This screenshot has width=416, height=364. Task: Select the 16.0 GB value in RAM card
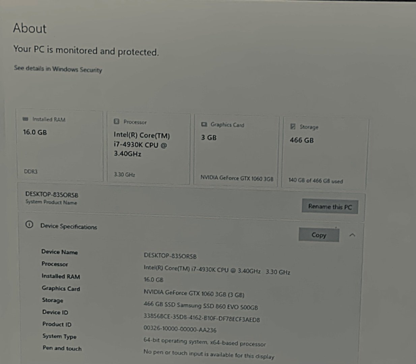35,132
